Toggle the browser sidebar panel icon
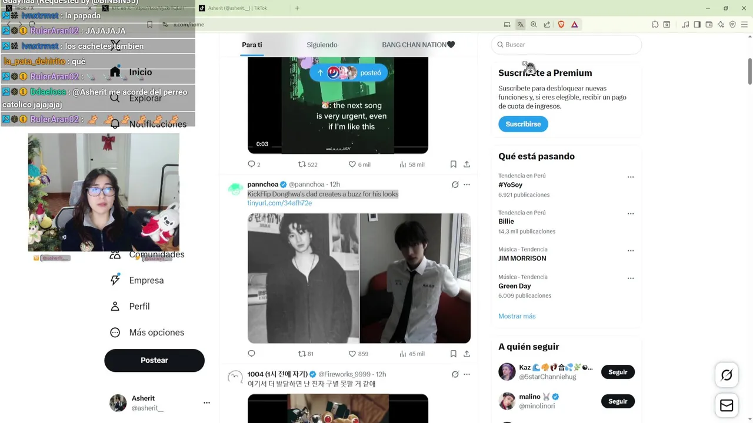This screenshot has height=423, width=753. coord(697,25)
